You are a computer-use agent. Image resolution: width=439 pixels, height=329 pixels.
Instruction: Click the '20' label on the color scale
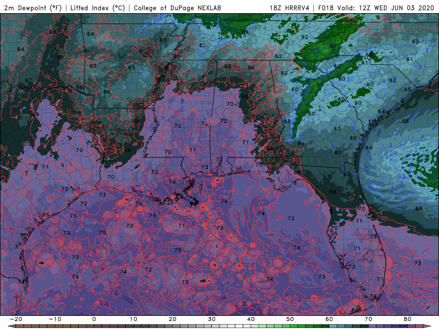pos(172,319)
